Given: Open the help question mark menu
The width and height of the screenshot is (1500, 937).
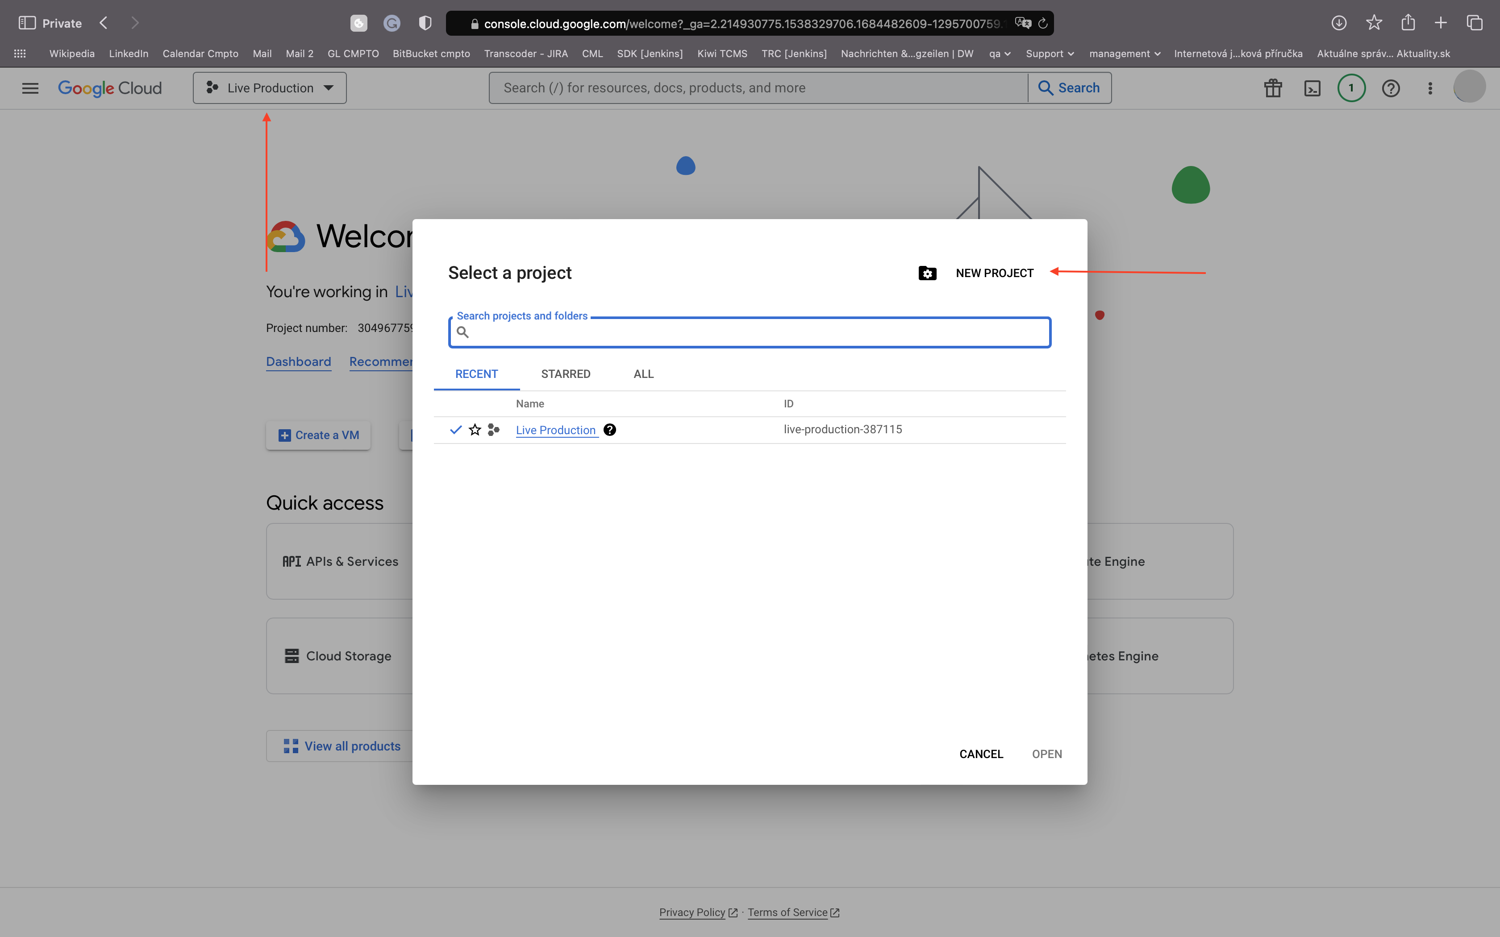Looking at the screenshot, I should (x=1391, y=88).
